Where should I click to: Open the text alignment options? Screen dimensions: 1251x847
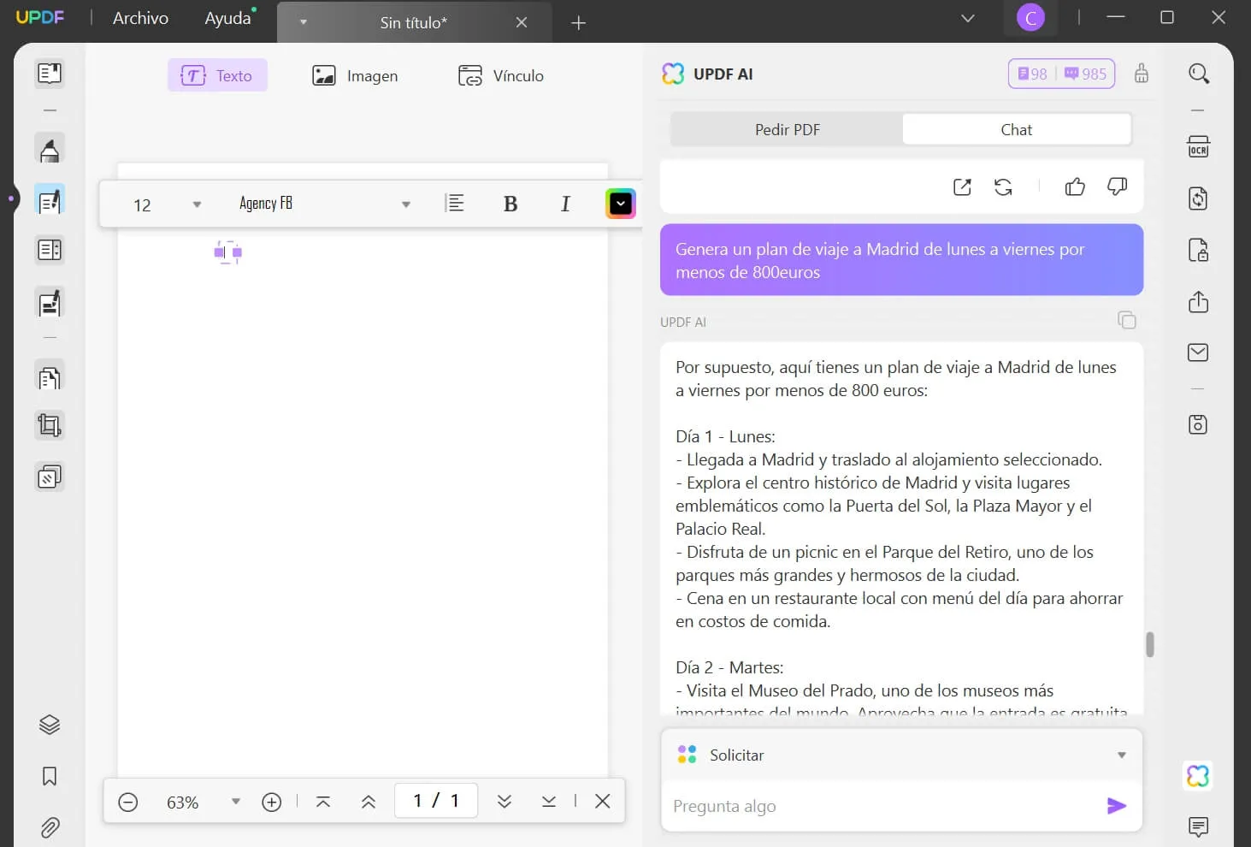click(x=455, y=204)
